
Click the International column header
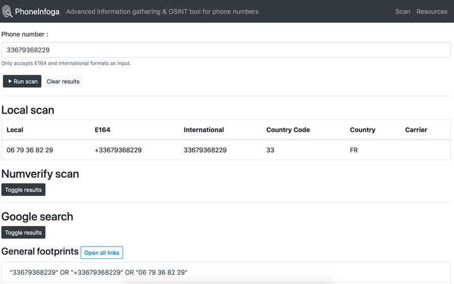pyautogui.click(x=204, y=130)
